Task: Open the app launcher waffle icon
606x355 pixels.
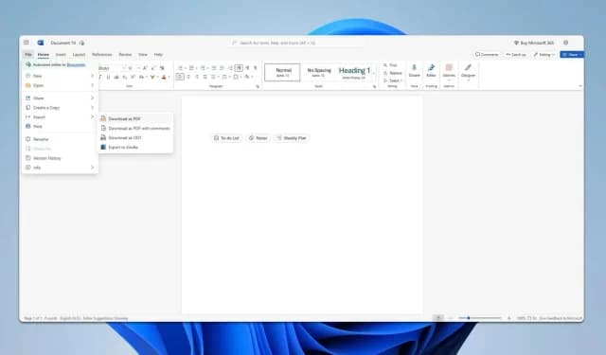Action: point(26,43)
